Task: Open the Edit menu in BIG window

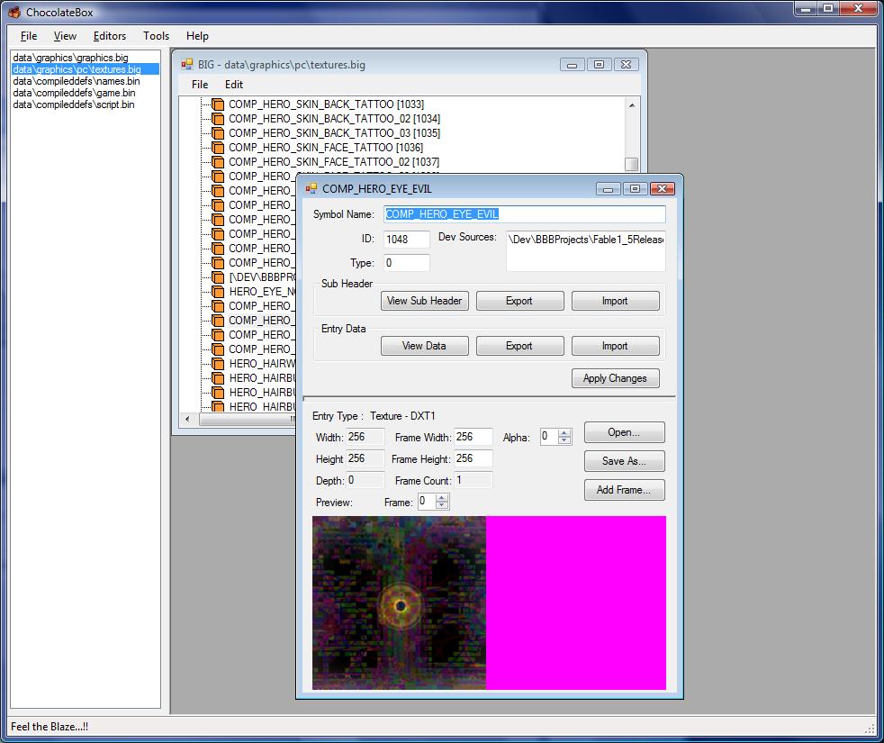Action: [234, 85]
